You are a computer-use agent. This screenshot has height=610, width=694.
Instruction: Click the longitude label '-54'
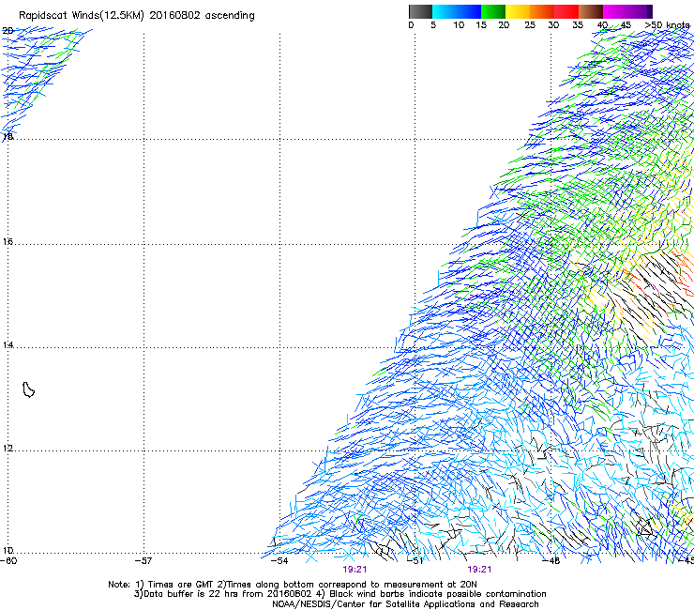(279, 561)
